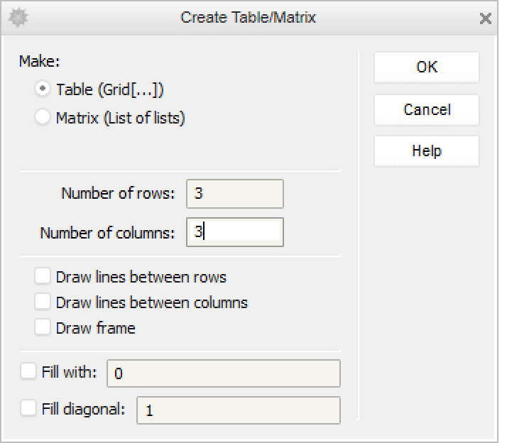The height and width of the screenshot is (443, 507).
Task: Click the Mathematica icon in title bar
Action: pos(16,18)
